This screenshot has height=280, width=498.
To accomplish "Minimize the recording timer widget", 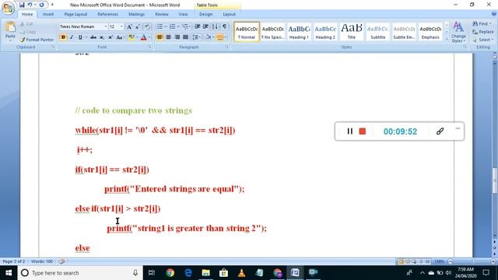I will click(x=458, y=128).
